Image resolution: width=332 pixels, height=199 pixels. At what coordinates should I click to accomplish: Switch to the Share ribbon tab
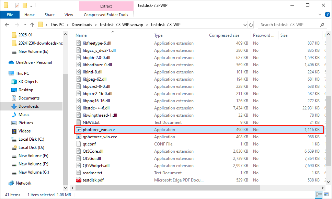click(x=49, y=15)
